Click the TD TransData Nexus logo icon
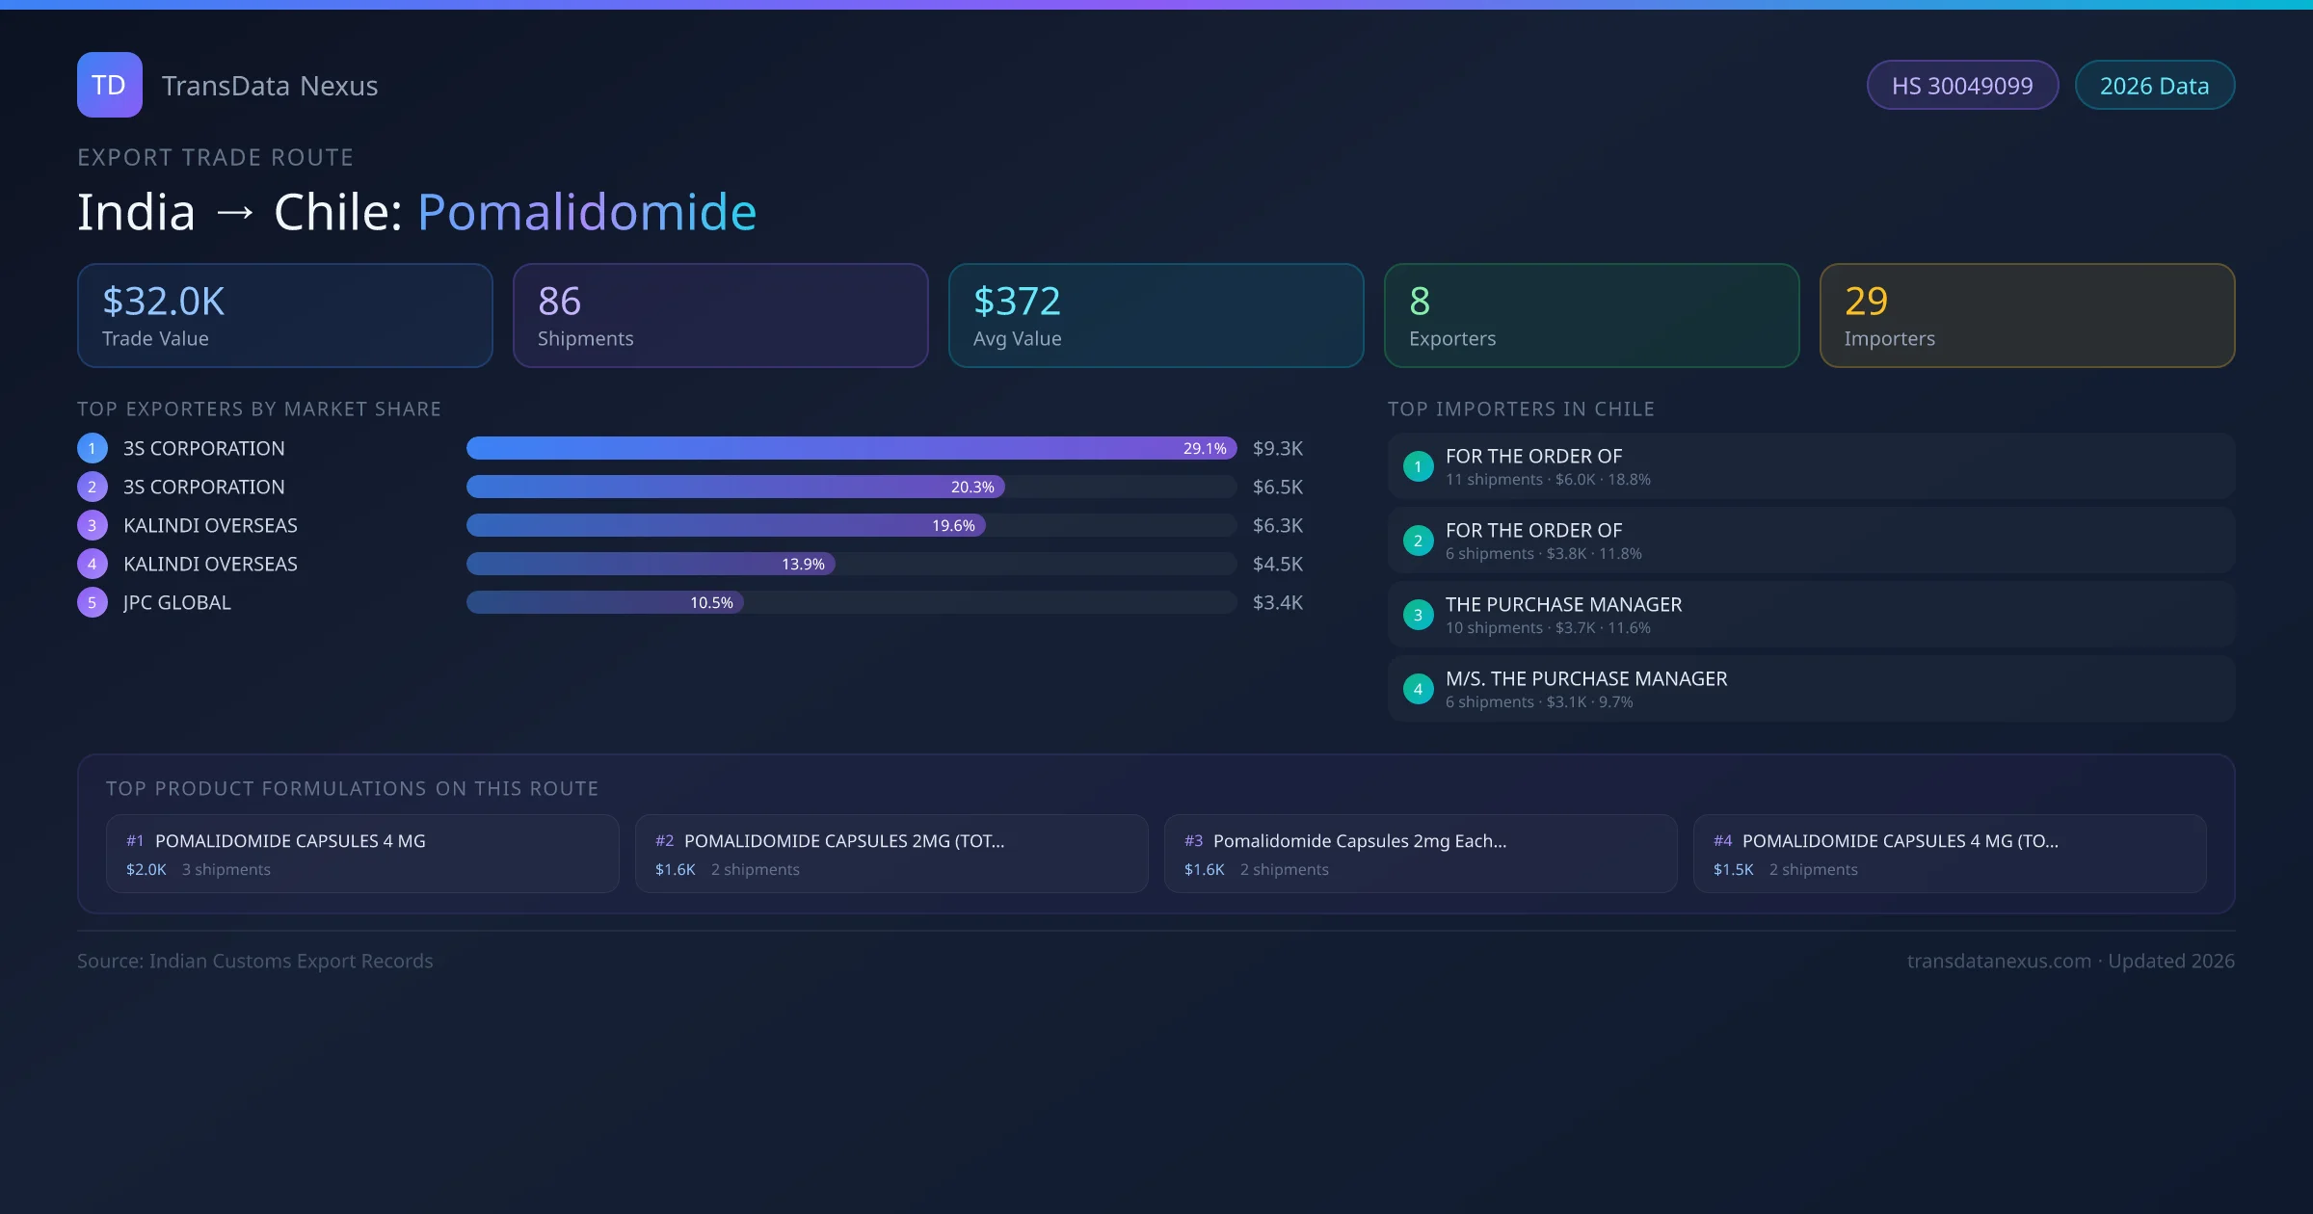Screen dimensions: 2313x1214 [x=109, y=85]
